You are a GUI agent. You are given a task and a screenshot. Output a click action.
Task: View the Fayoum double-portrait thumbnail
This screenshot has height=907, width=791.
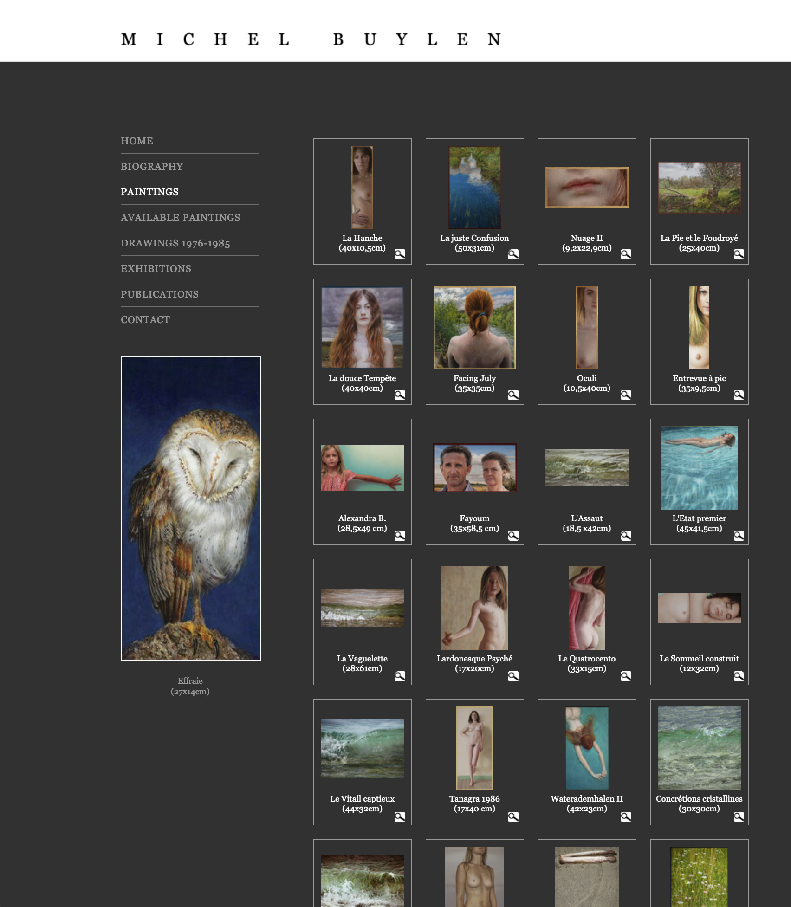click(x=475, y=468)
